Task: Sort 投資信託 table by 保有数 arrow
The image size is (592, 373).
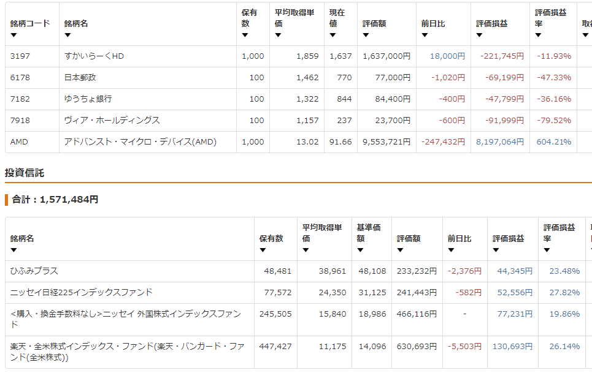Action: point(263,250)
